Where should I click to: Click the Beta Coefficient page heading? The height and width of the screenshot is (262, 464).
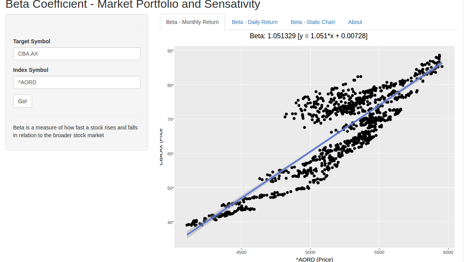click(133, 5)
